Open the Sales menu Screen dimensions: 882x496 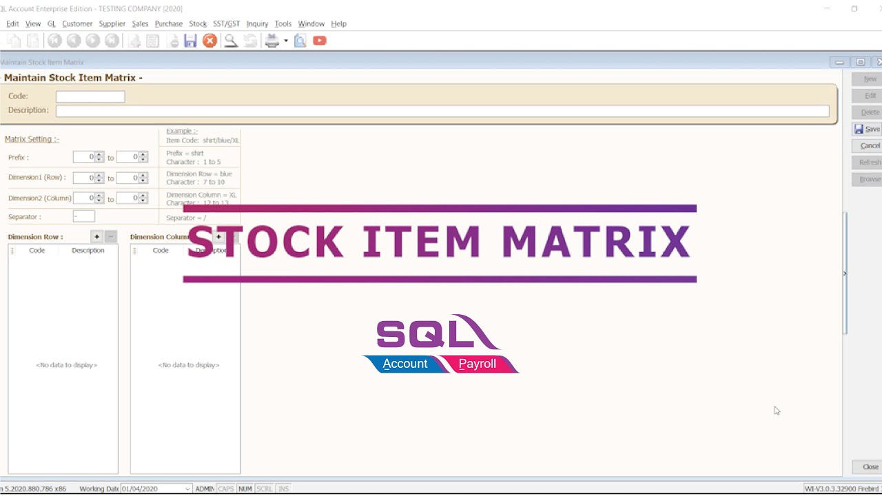coord(140,23)
